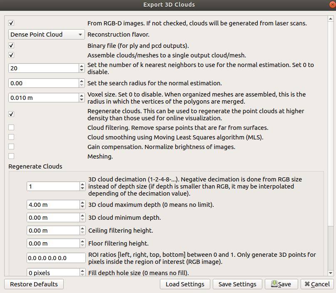Decrease 3D cloud decimation down arrow

coord(82,189)
